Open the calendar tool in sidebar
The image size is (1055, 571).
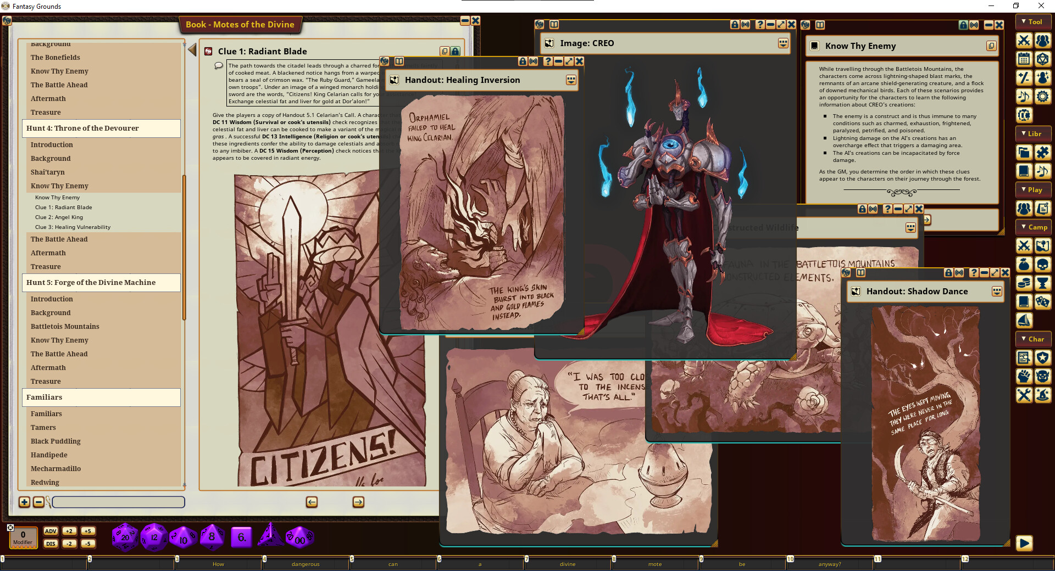pos(1024,59)
